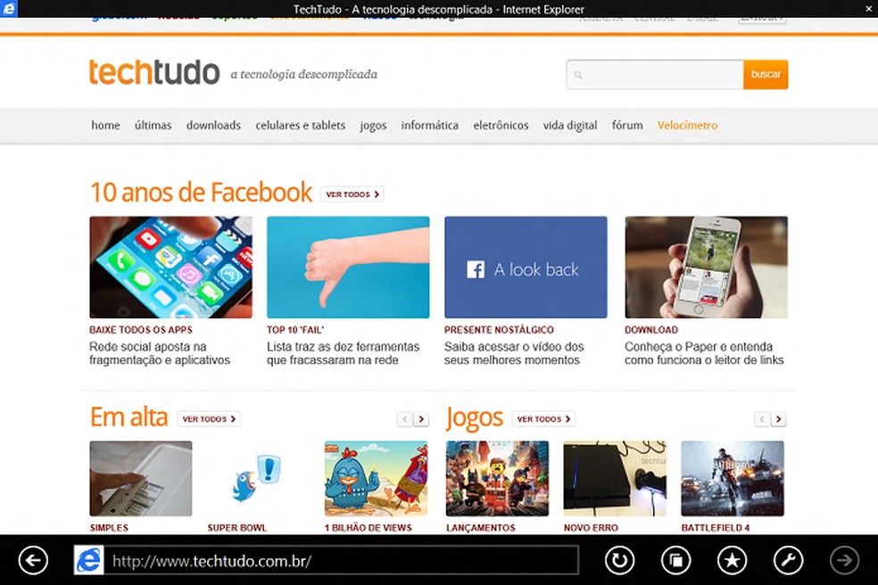Open the eletrônicos menu item

[501, 126]
